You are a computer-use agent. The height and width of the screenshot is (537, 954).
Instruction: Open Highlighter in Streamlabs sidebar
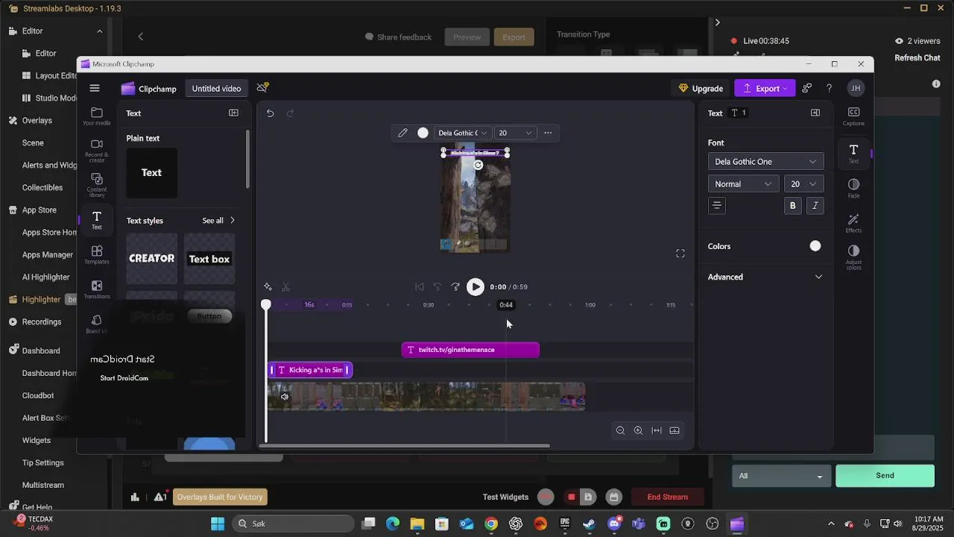coord(41,299)
